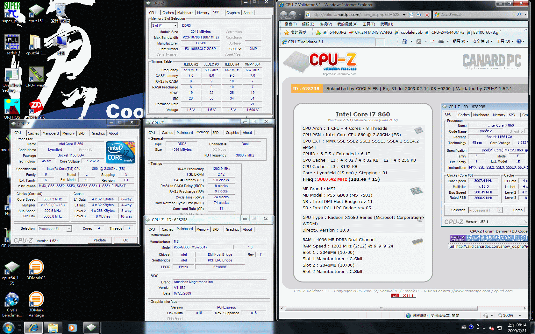
Task: Open Windows Media Player taskbar icon
Action: [73, 328]
